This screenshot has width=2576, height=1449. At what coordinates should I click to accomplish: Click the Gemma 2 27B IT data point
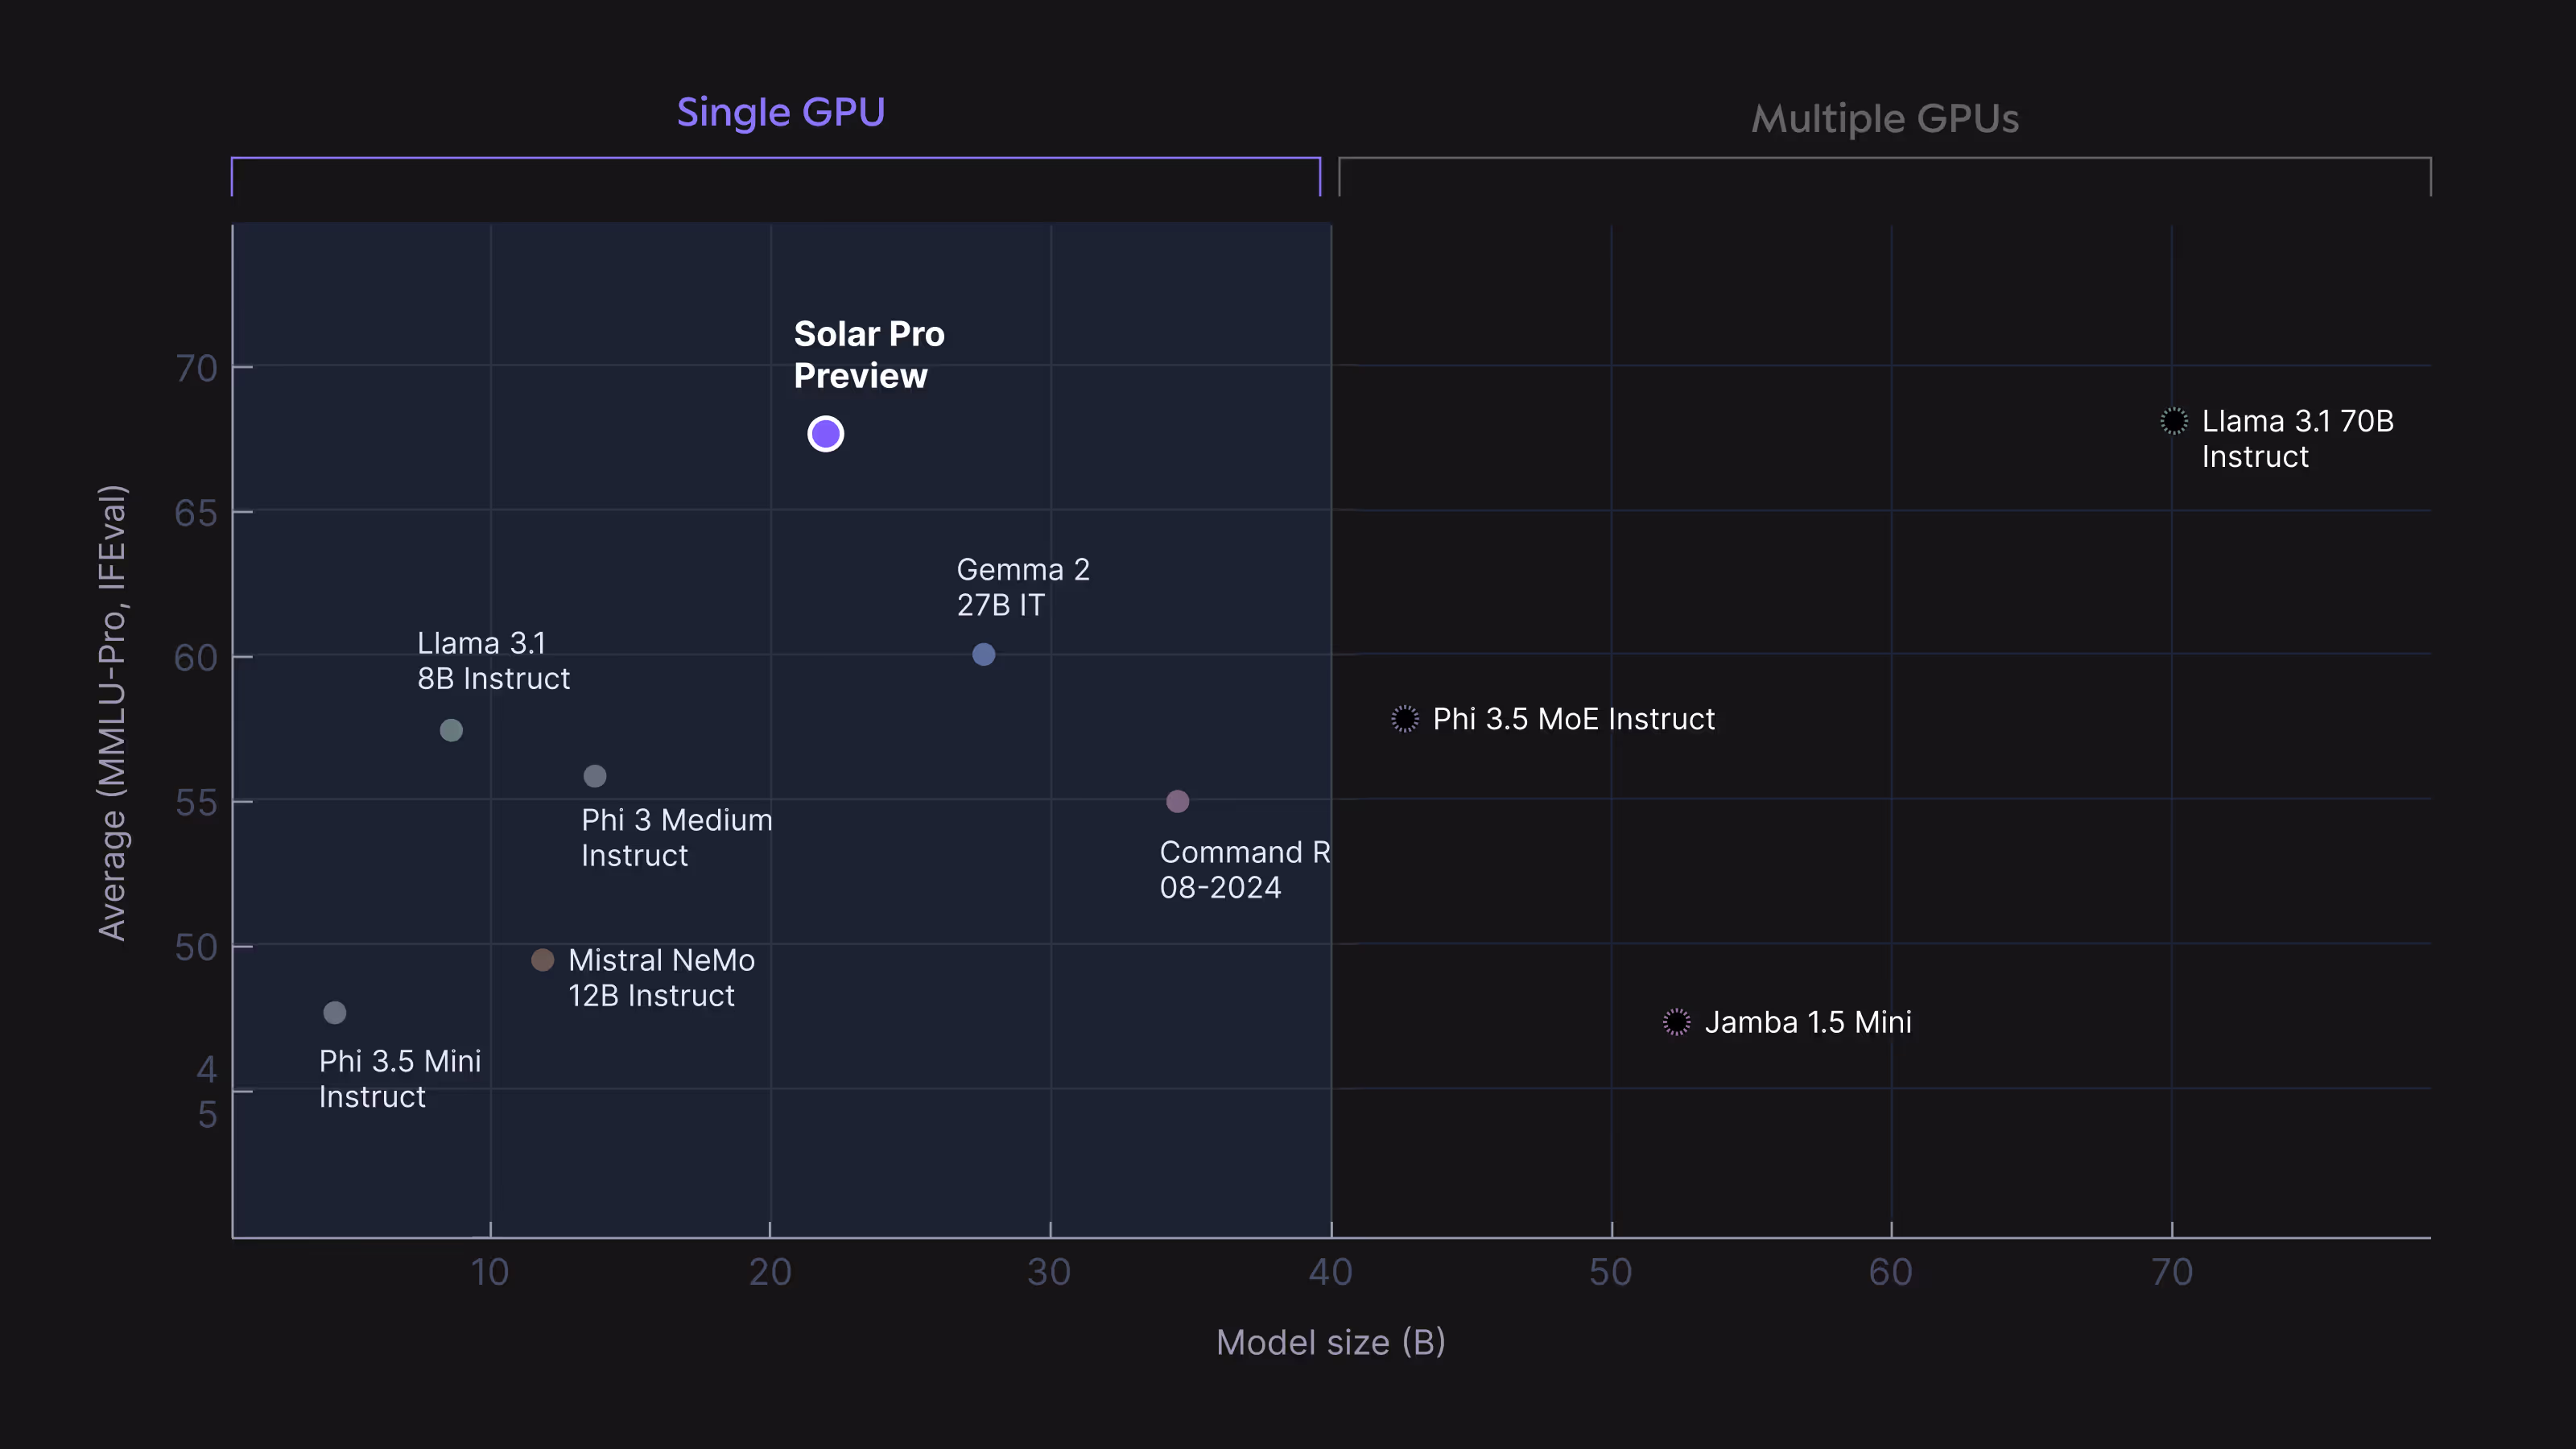(x=983, y=654)
